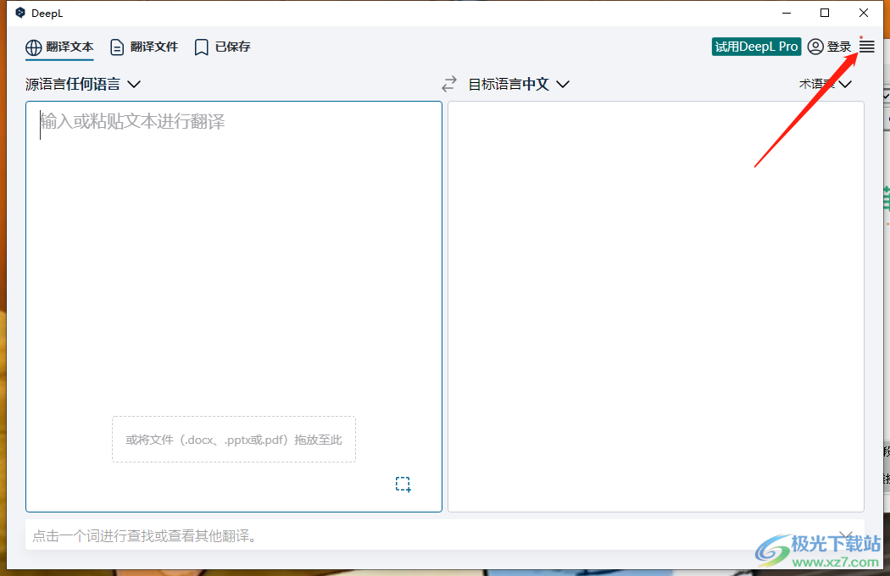Expand the 目标语言中文 dropdown

518,84
